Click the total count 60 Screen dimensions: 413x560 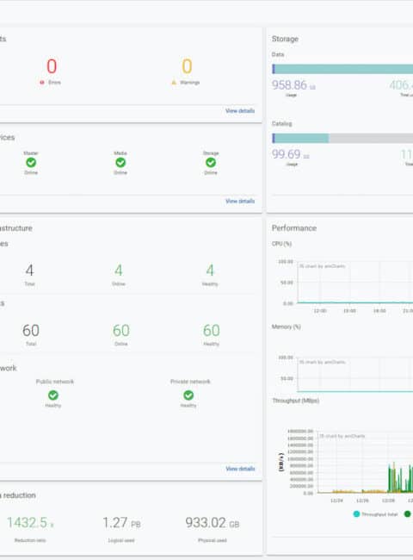[x=31, y=330]
